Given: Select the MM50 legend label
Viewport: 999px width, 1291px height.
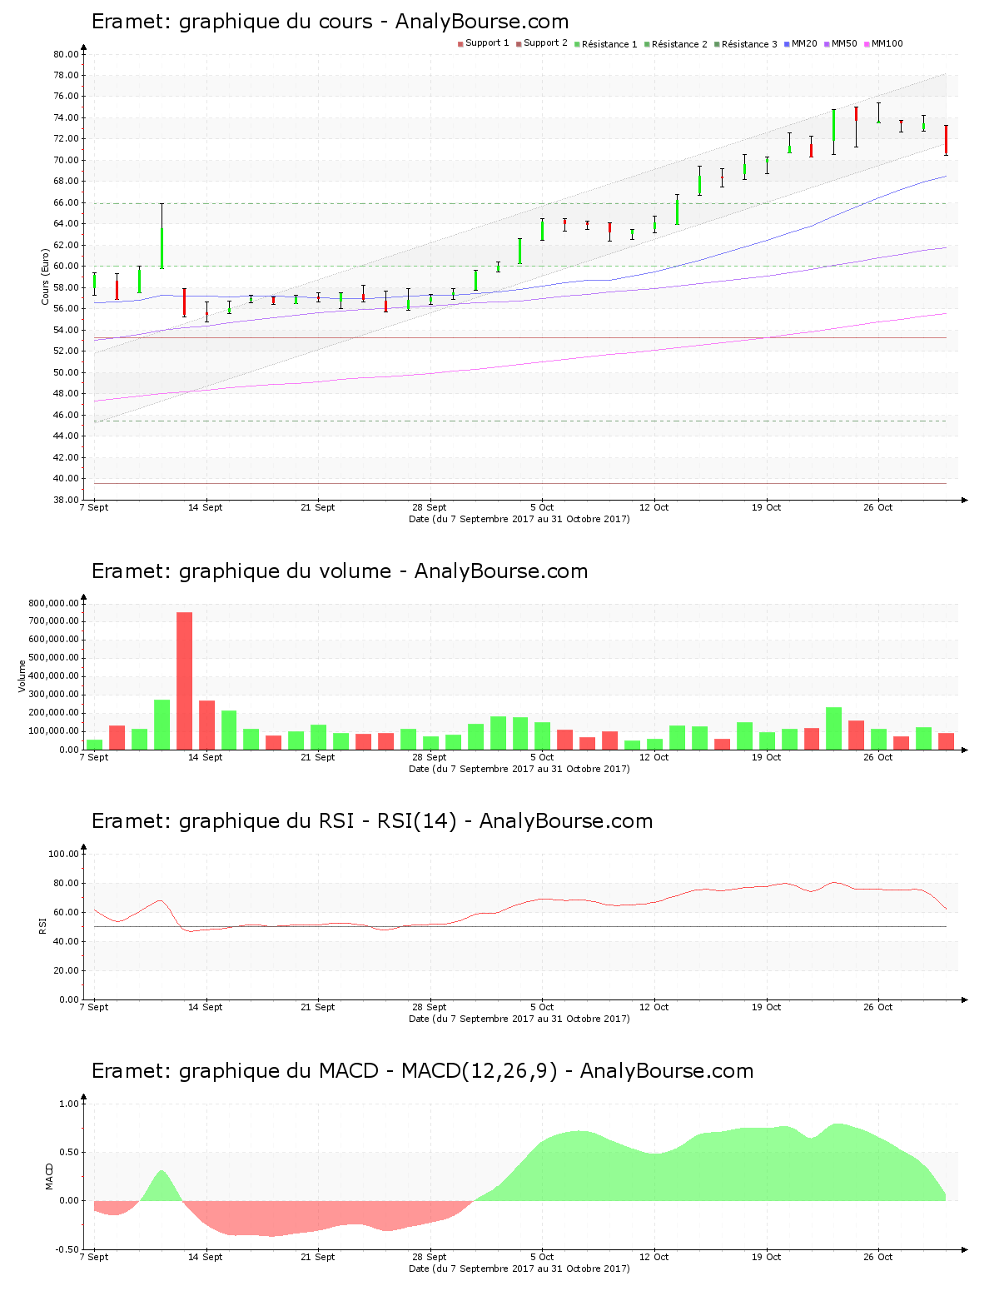Looking at the screenshot, I should [x=844, y=43].
